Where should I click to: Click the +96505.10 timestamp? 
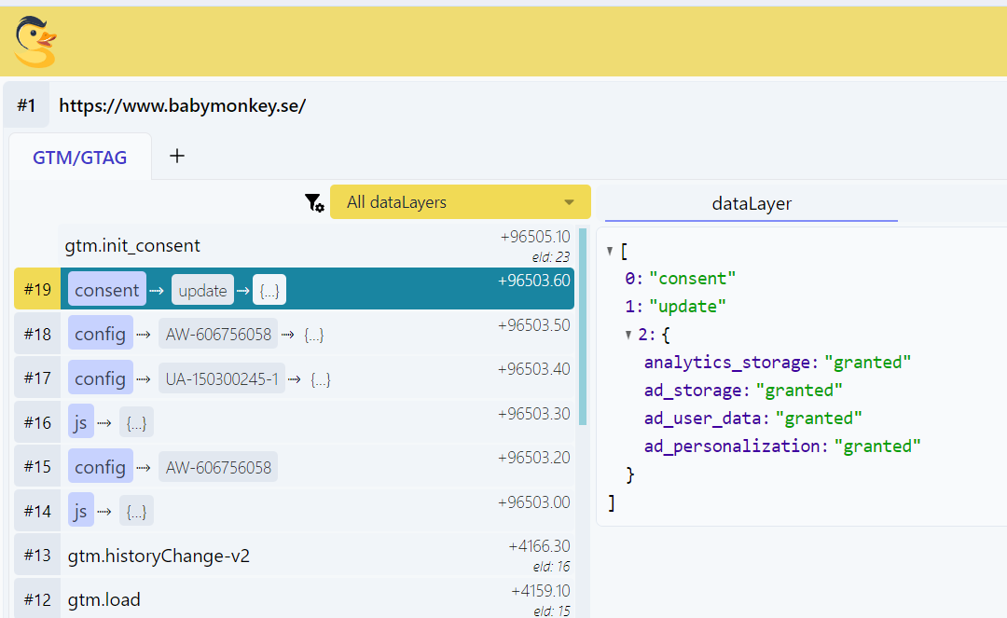(535, 237)
